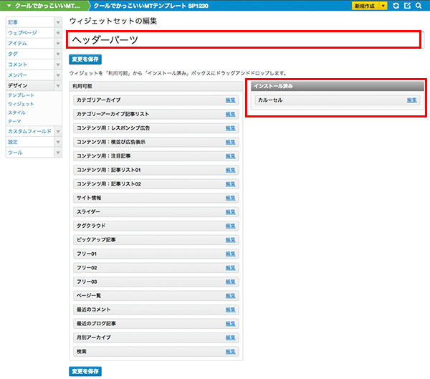Screen dimensions: 430x379
Task: Edit the フリー01 widget
Action: click(x=230, y=254)
